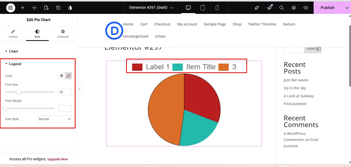Click the Font Weight value field
Viewport: 351px width, 167px height.
pos(65,108)
